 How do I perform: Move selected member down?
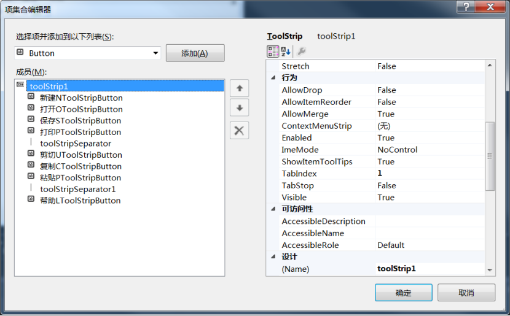pos(239,109)
